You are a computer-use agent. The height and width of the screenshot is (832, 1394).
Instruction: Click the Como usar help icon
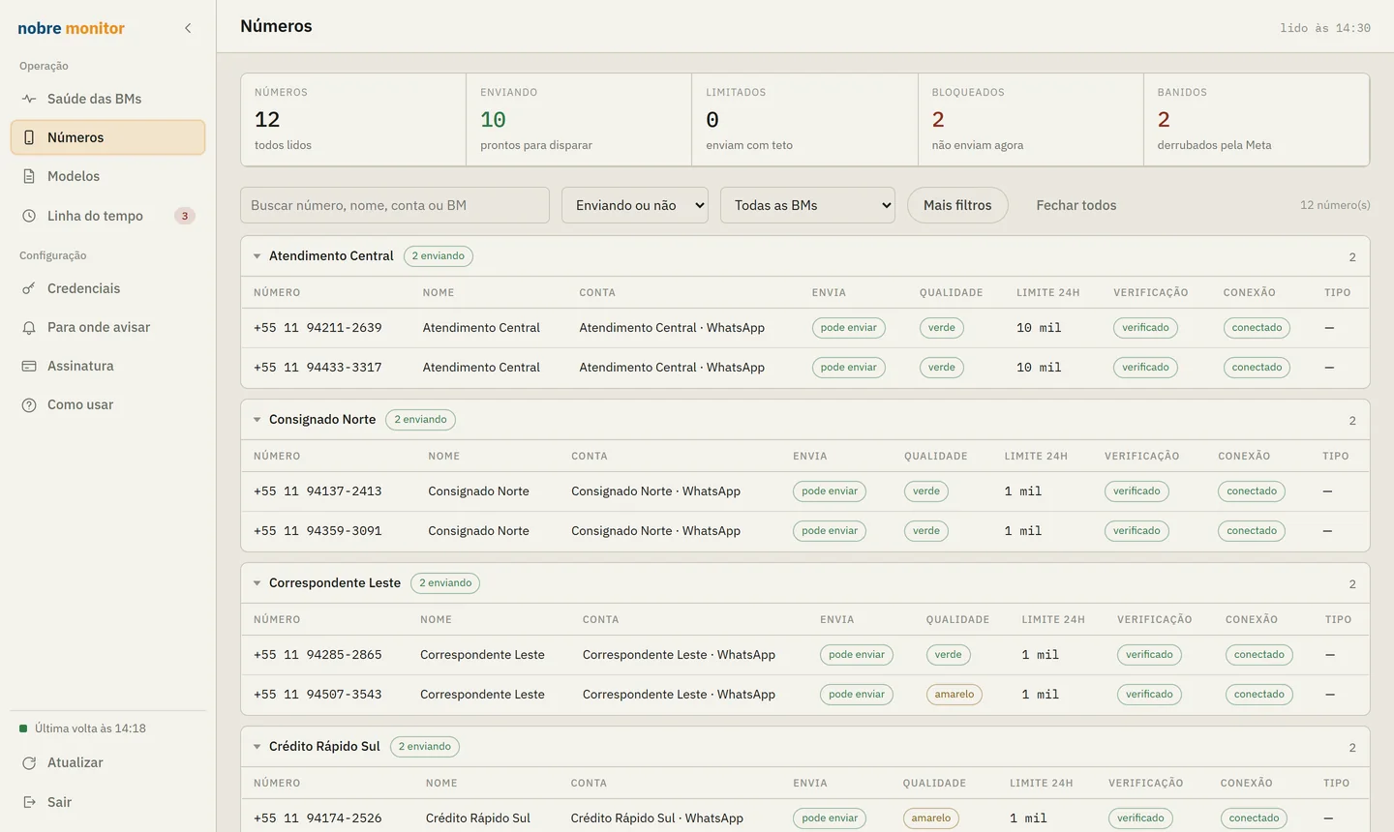click(29, 404)
